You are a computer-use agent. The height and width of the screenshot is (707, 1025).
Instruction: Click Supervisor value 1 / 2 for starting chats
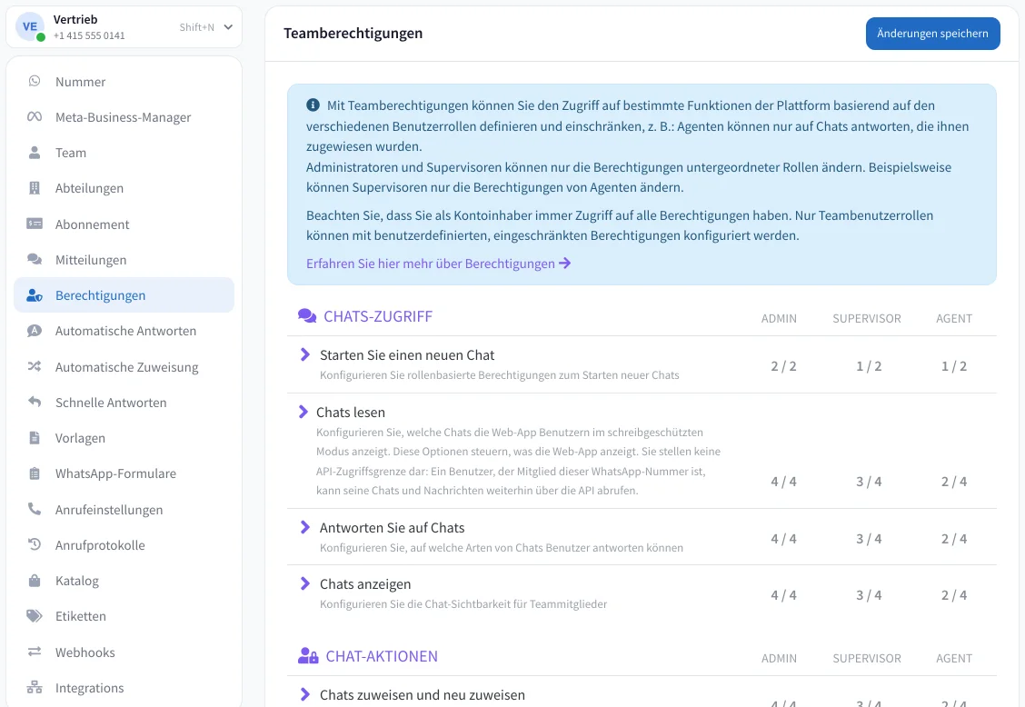869,366
